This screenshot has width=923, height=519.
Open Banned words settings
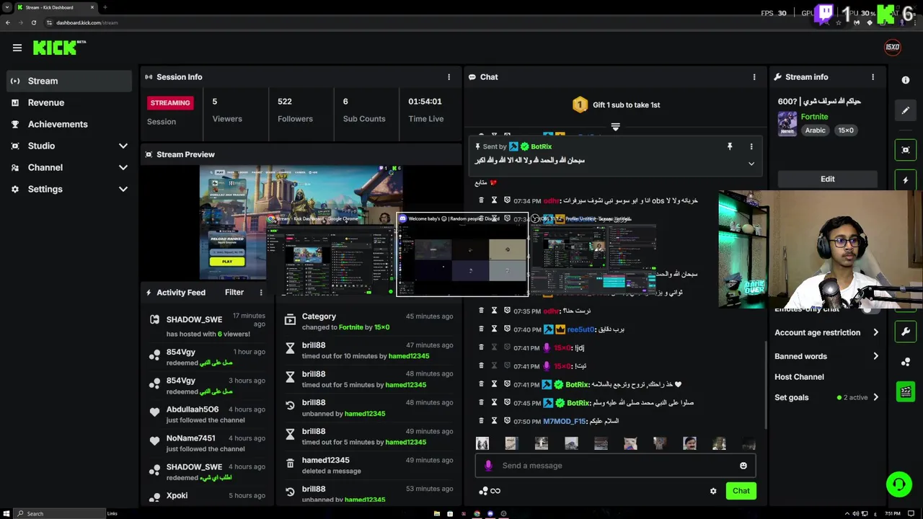point(827,356)
